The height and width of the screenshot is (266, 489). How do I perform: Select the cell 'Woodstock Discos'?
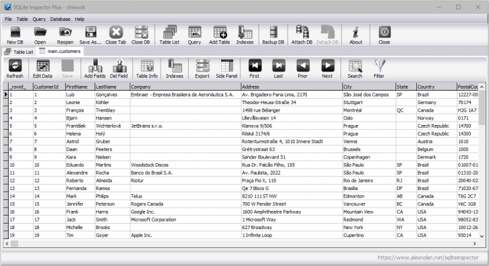(185, 165)
